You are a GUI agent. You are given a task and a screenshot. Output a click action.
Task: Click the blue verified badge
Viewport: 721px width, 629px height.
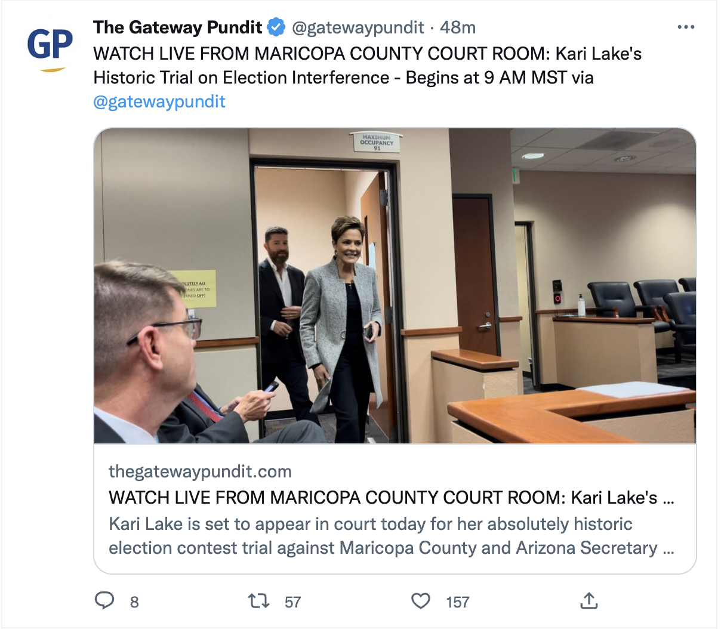coord(276,27)
